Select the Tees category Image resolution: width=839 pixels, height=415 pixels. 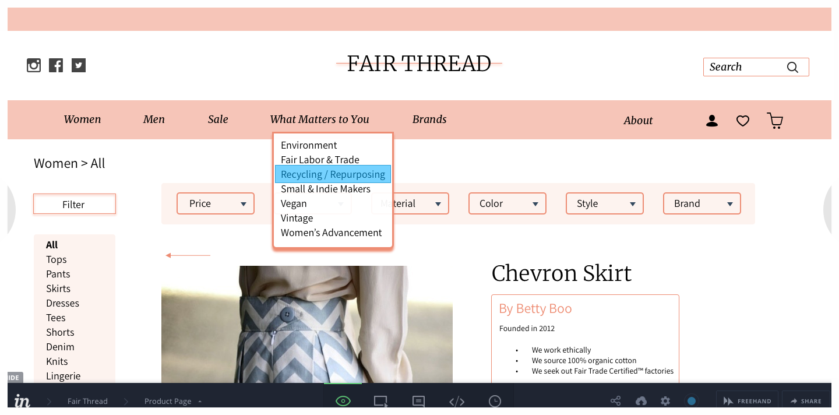pos(56,318)
